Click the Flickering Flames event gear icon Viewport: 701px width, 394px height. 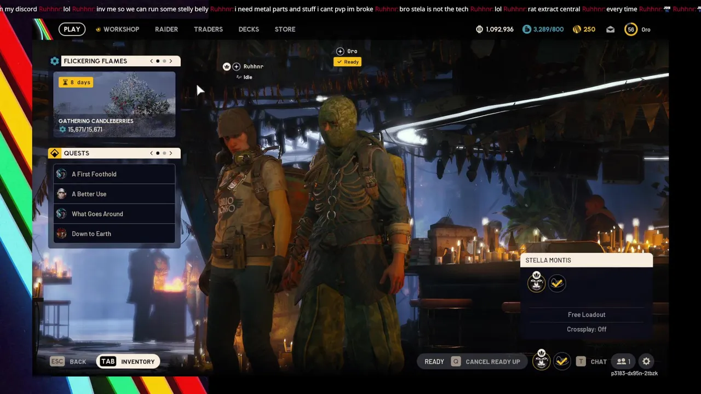pyautogui.click(x=55, y=61)
